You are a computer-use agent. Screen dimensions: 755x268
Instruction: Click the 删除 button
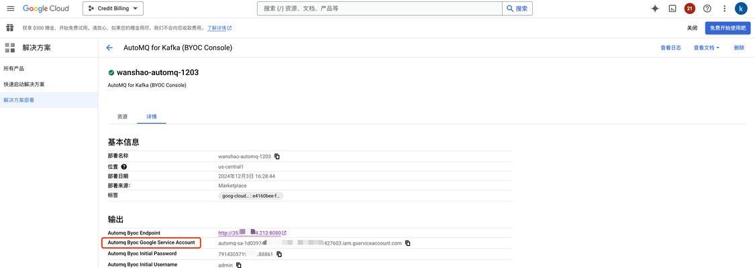click(x=739, y=48)
